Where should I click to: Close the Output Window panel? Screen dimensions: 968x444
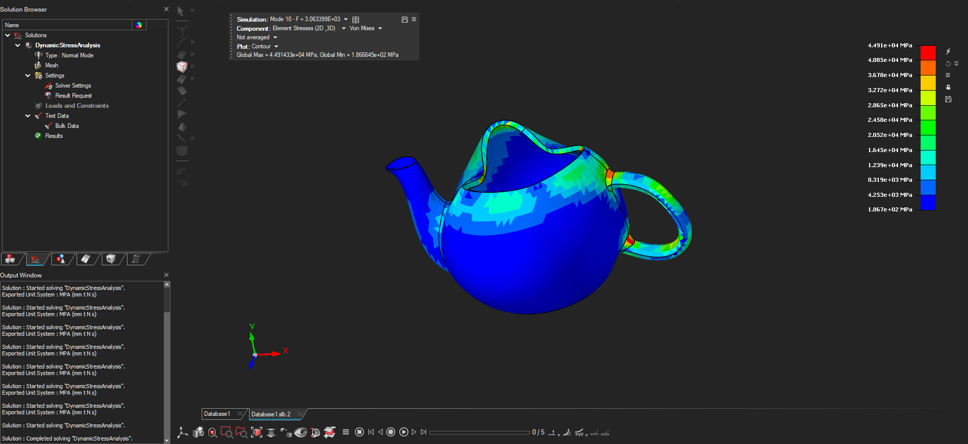tap(166, 275)
